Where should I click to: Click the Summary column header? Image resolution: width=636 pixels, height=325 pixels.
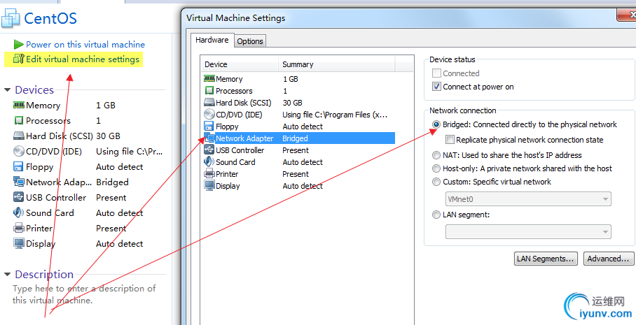click(x=337, y=64)
